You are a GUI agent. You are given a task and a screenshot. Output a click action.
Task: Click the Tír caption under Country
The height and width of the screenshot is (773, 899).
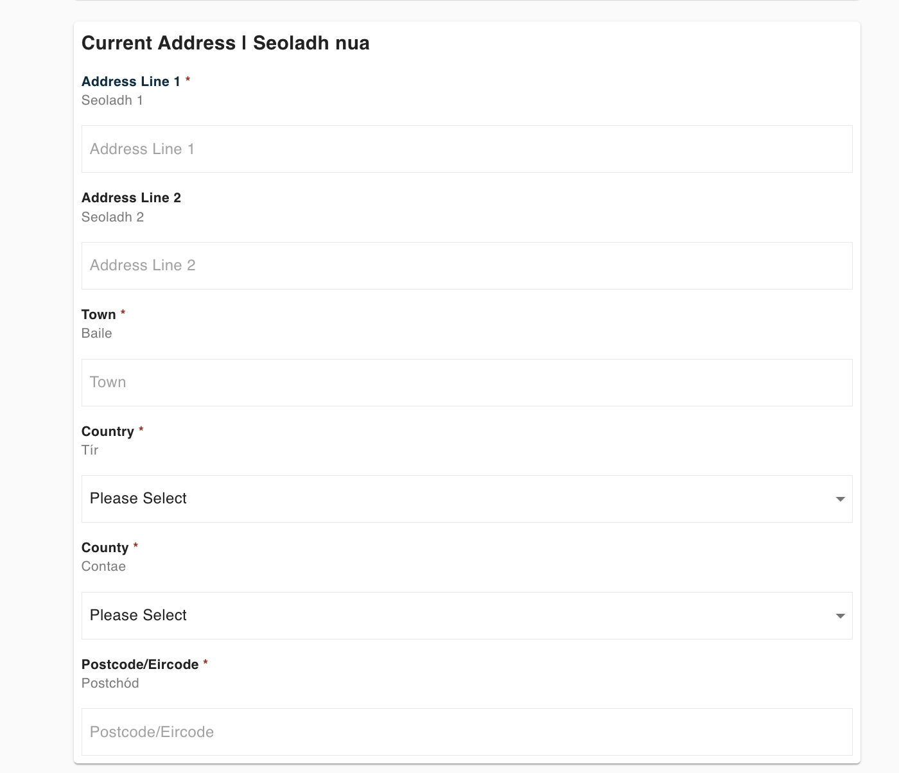(x=90, y=450)
